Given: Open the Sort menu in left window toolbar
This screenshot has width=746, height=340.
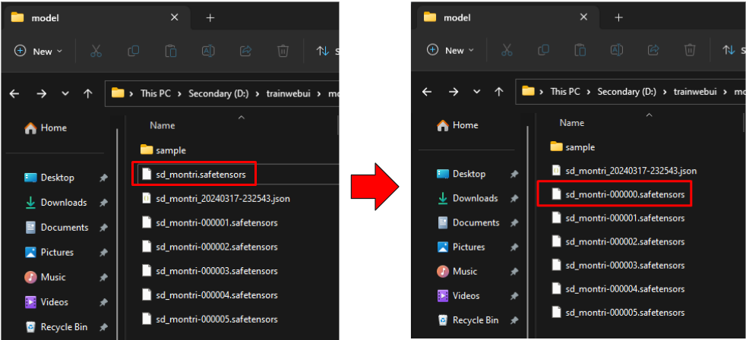Looking at the screenshot, I should (x=324, y=51).
